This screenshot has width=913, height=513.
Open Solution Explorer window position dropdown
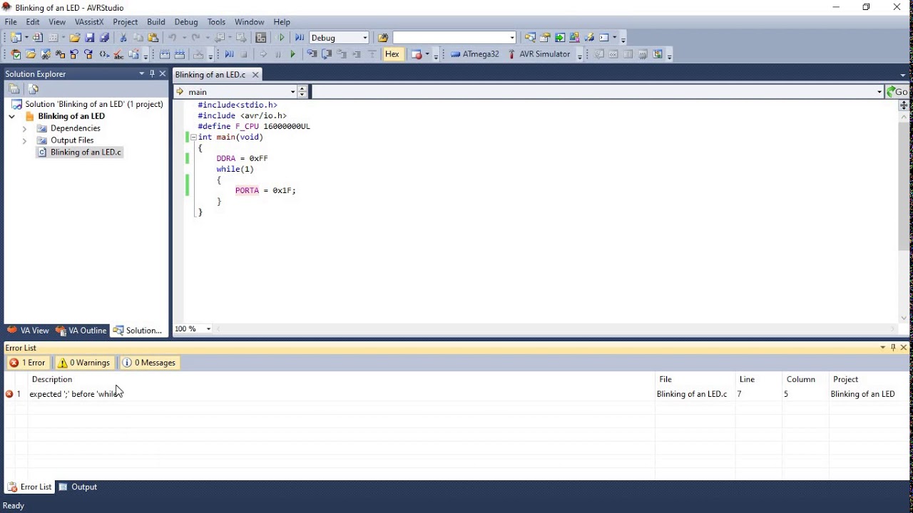141,73
